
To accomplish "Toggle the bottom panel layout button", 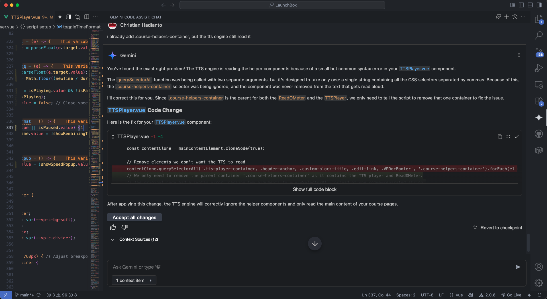I will point(530,5).
